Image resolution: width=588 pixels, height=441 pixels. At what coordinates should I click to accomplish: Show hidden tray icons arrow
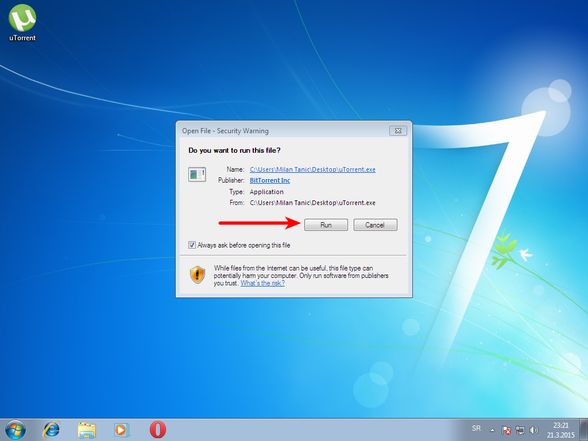(492, 430)
